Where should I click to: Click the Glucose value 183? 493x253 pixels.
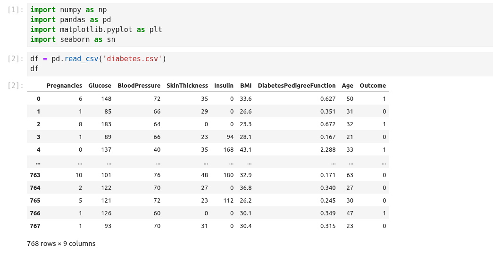coord(106,124)
